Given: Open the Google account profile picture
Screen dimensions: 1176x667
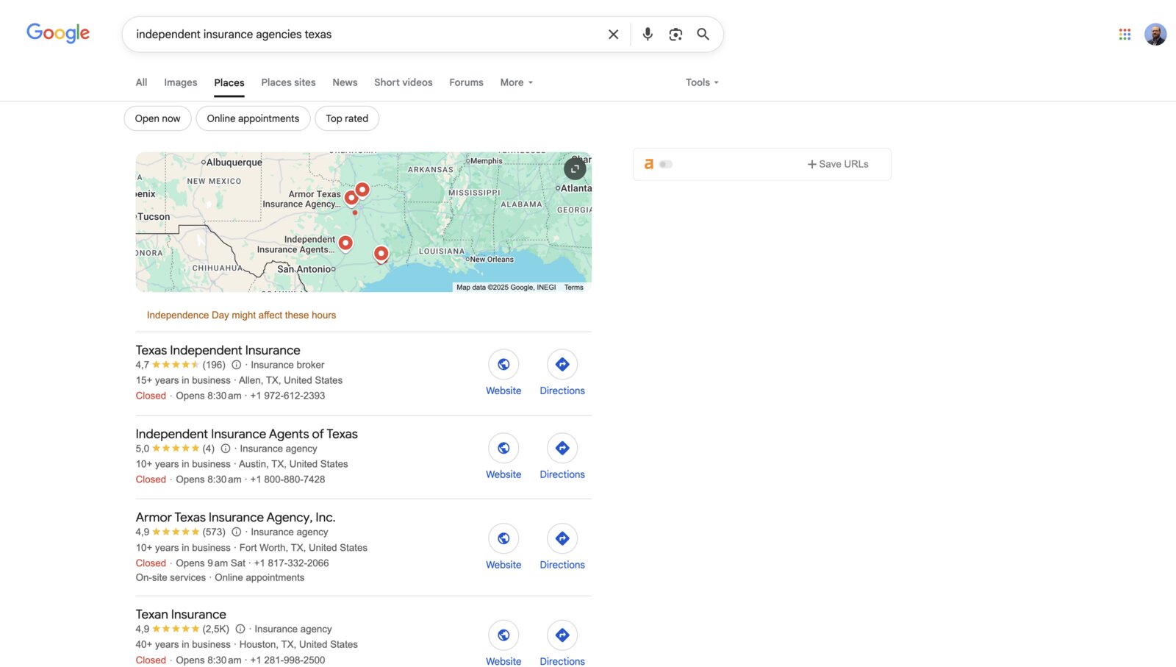Looking at the screenshot, I should 1155,34.
